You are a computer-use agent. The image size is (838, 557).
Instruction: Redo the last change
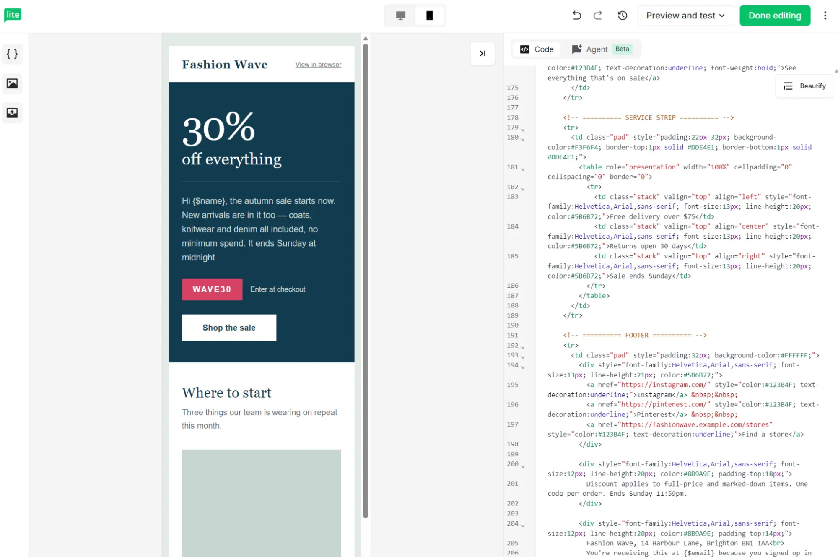point(598,16)
